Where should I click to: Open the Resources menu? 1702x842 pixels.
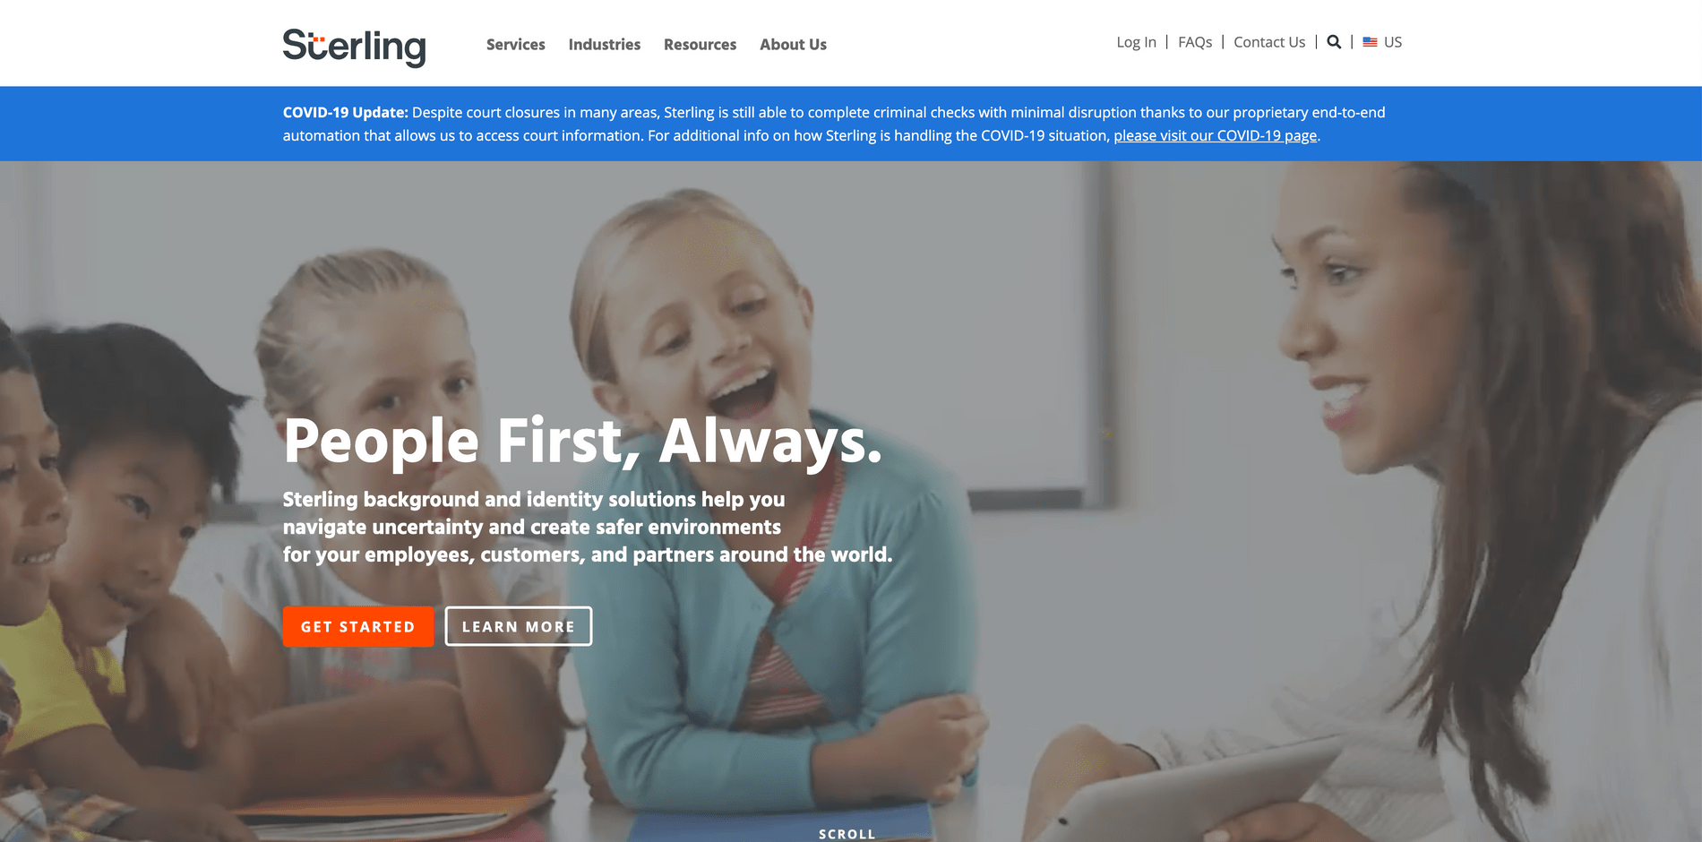click(700, 45)
